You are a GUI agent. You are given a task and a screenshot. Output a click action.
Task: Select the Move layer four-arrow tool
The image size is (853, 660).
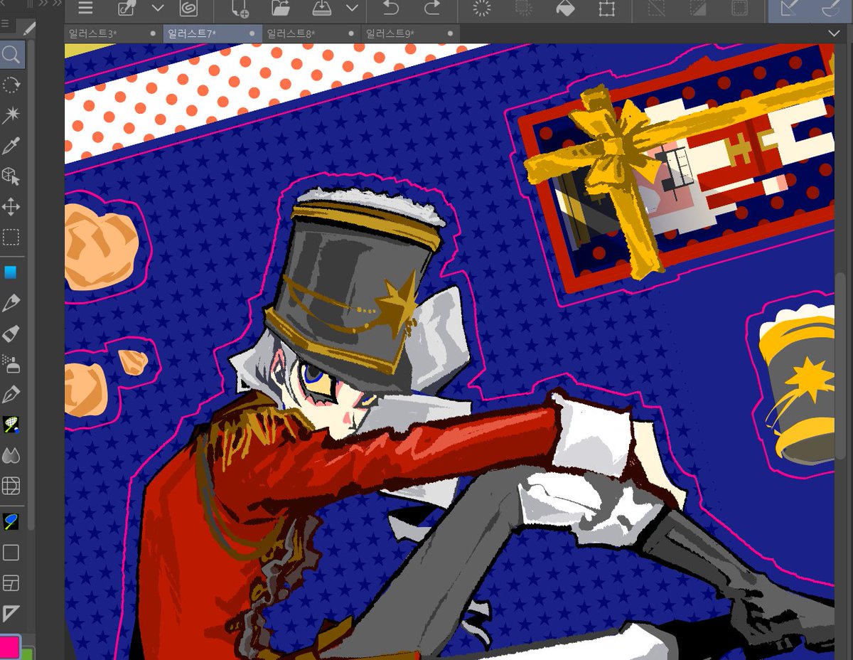coord(11,207)
